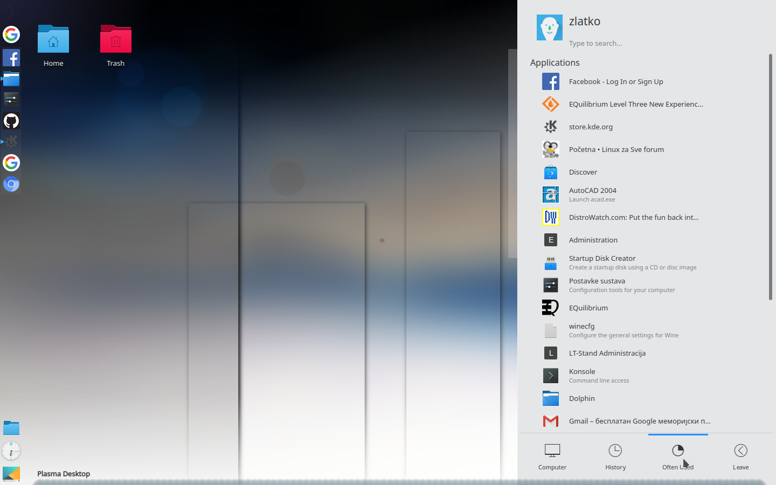Click the Plasma Desktop launcher icon

coord(11,474)
